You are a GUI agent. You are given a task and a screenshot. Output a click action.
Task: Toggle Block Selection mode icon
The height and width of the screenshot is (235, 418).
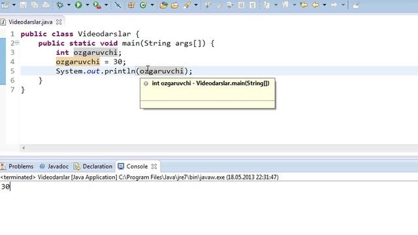(x=241, y=5)
